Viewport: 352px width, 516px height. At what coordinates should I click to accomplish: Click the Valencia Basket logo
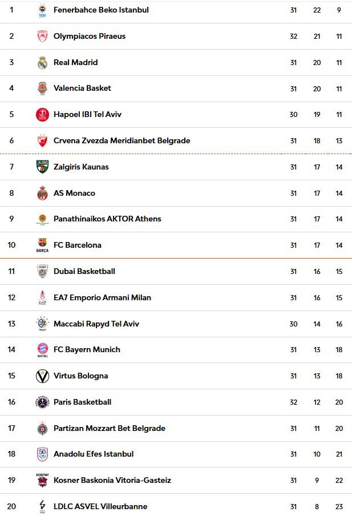pyautogui.click(x=42, y=88)
